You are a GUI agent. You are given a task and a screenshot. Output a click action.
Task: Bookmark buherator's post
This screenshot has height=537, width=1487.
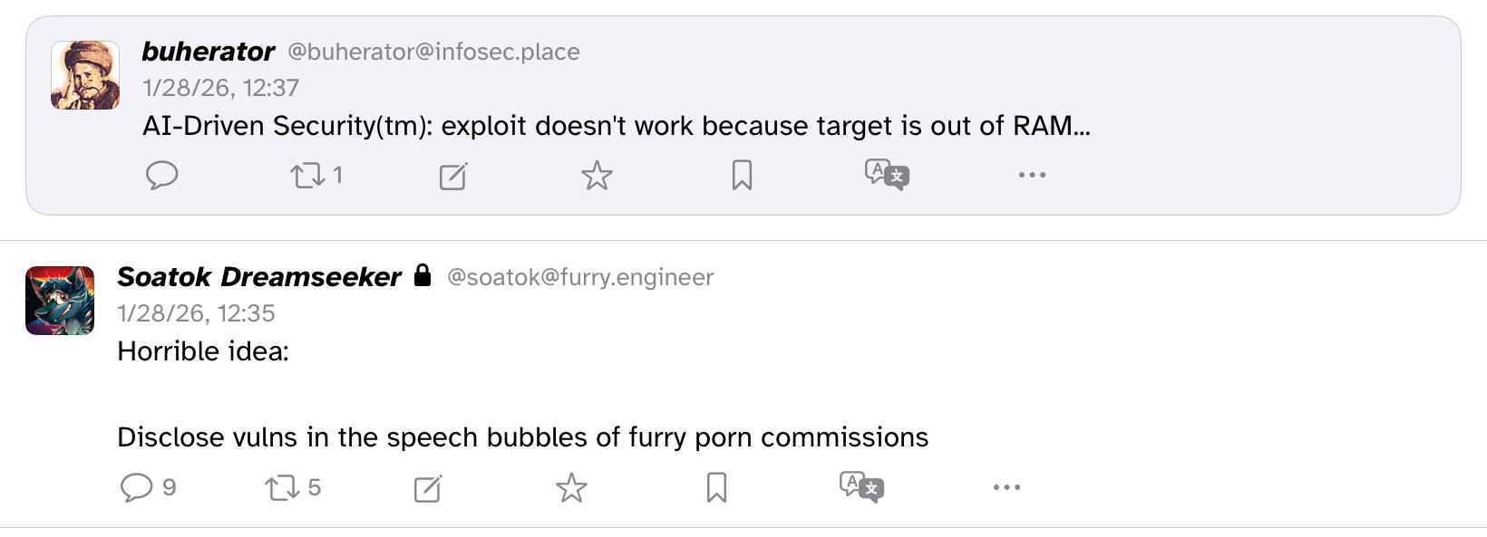(742, 175)
